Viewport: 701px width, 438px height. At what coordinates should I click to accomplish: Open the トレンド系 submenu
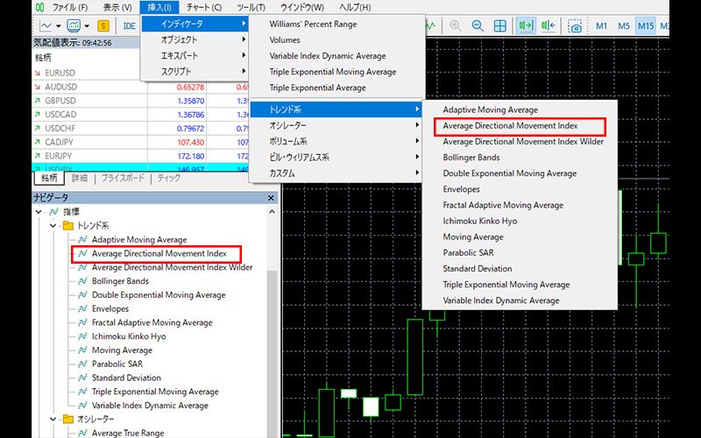[x=336, y=109]
